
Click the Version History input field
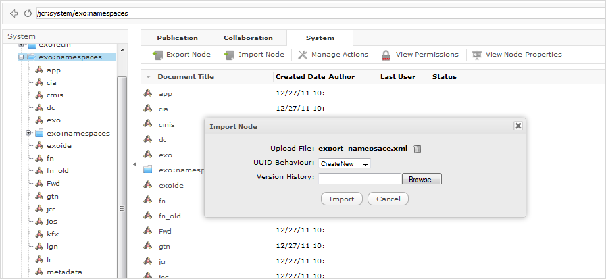point(359,179)
